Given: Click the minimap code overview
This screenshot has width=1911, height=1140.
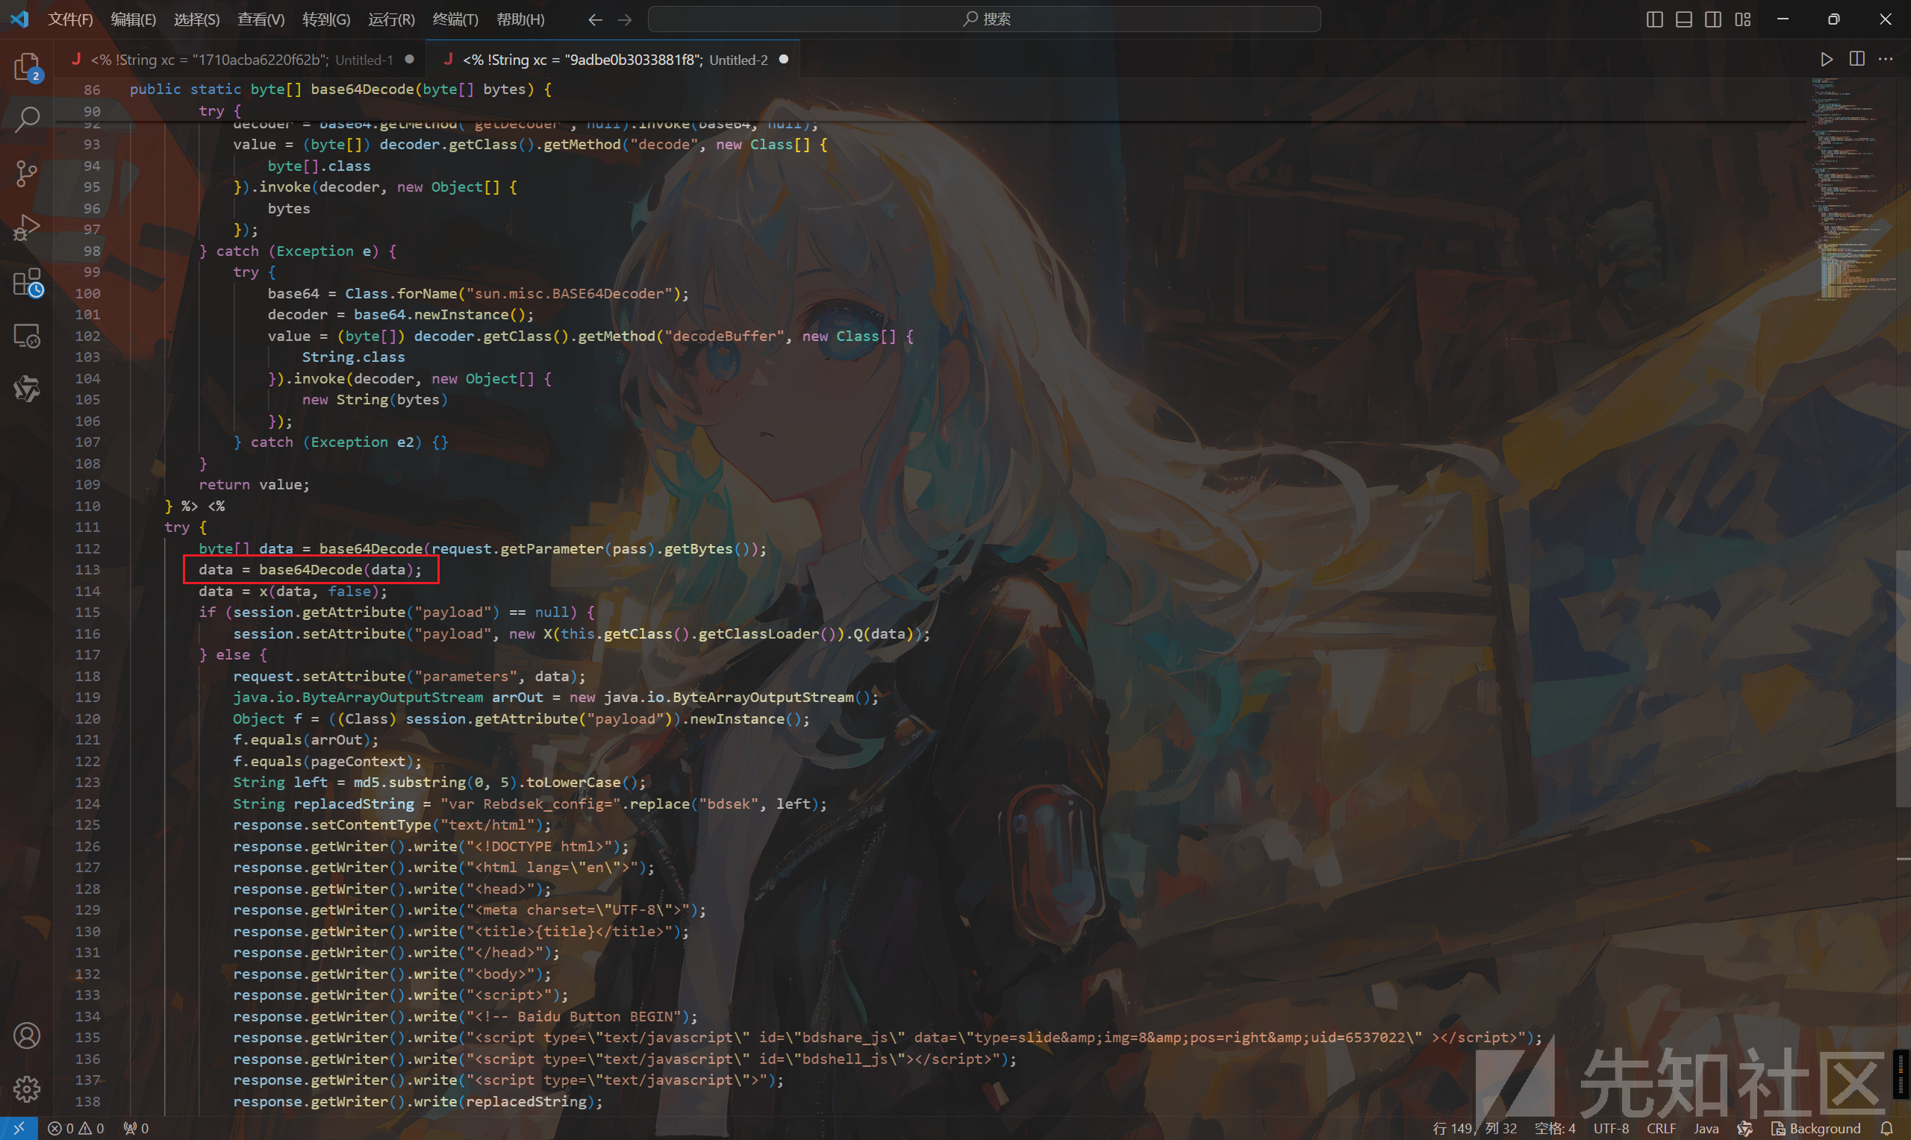Looking at the screenshot, I should click(1853, 188).
